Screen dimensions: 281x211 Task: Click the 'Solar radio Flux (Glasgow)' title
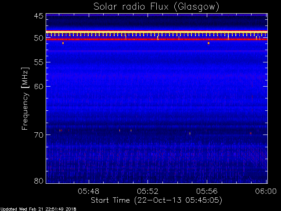click(156, 7)
